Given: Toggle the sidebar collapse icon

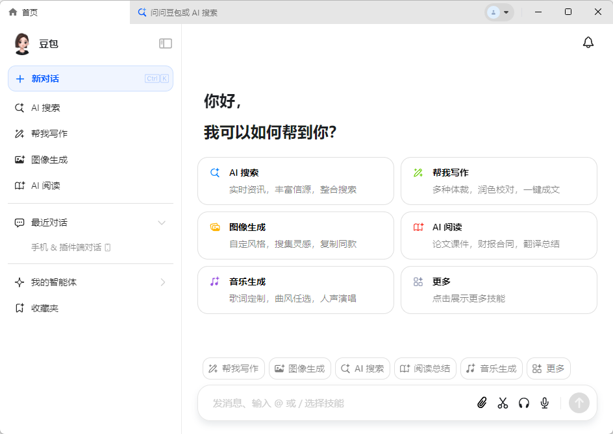Looking at the screenshot, I should [x=166, y=43].
